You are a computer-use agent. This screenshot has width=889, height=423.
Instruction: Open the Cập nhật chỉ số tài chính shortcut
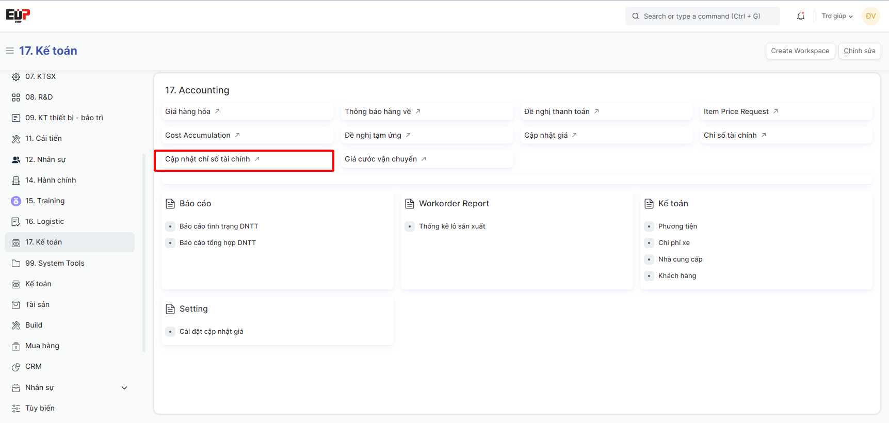[x=207, y=159]
